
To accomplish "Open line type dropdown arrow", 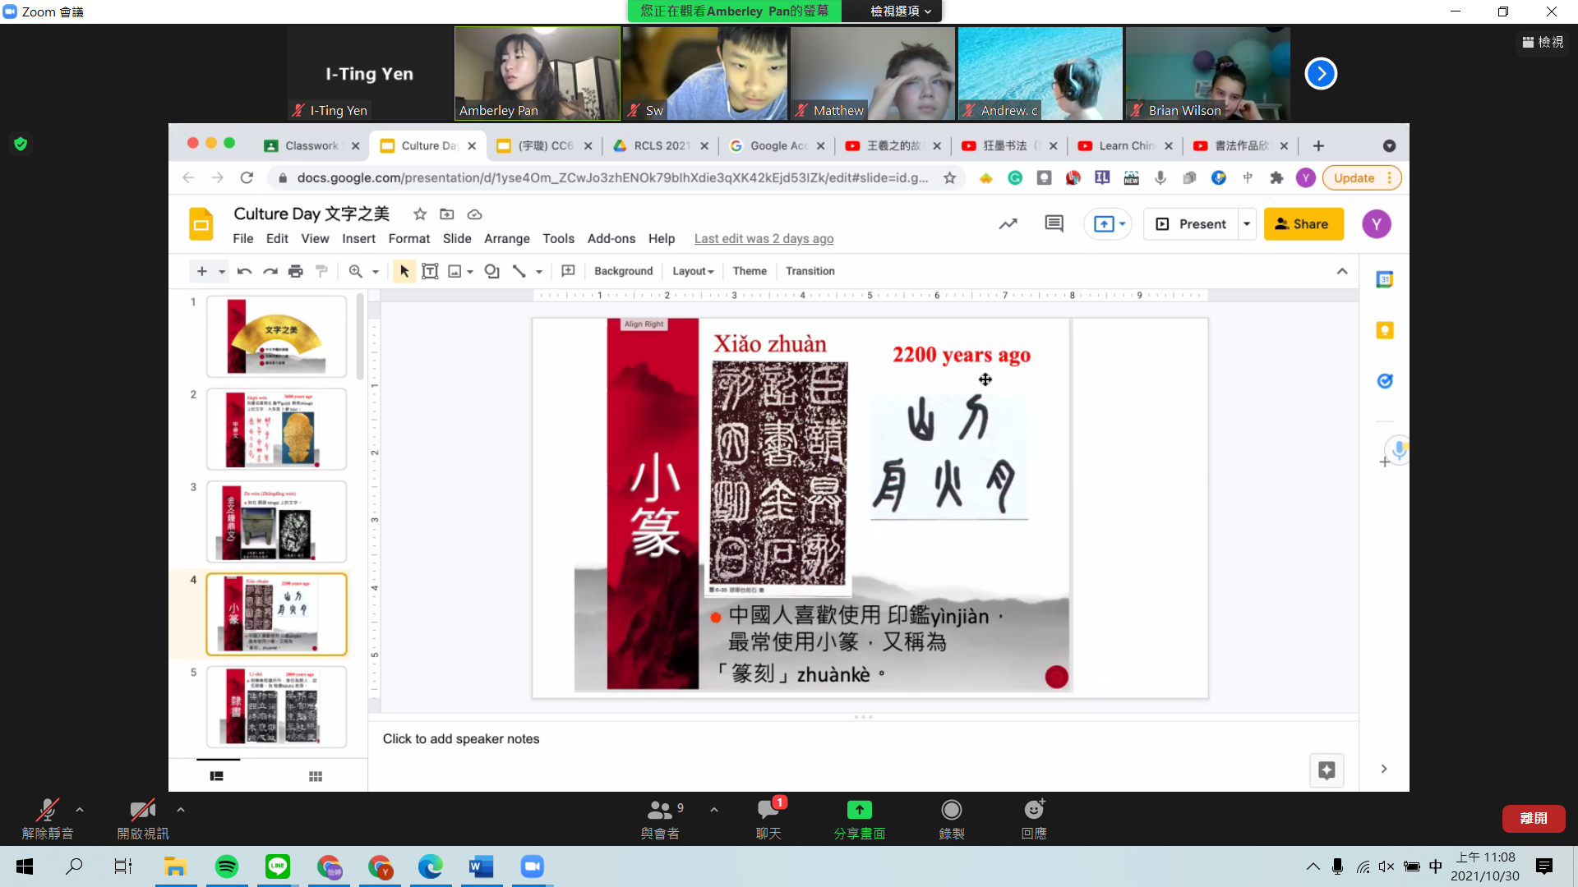I will point(539,271).
